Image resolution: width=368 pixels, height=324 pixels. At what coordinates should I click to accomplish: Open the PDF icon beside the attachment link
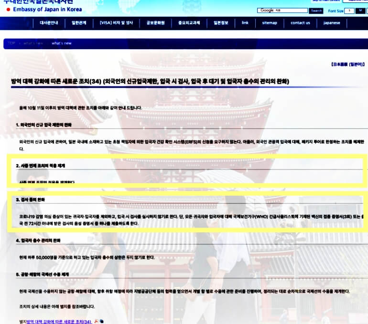96,321
